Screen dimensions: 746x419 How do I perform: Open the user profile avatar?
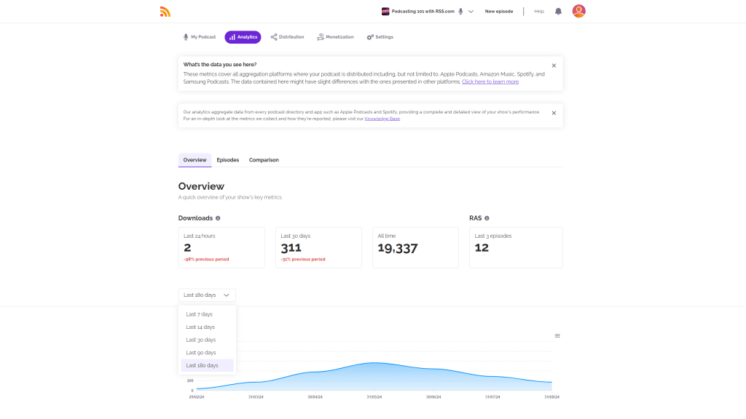(578, 11)
